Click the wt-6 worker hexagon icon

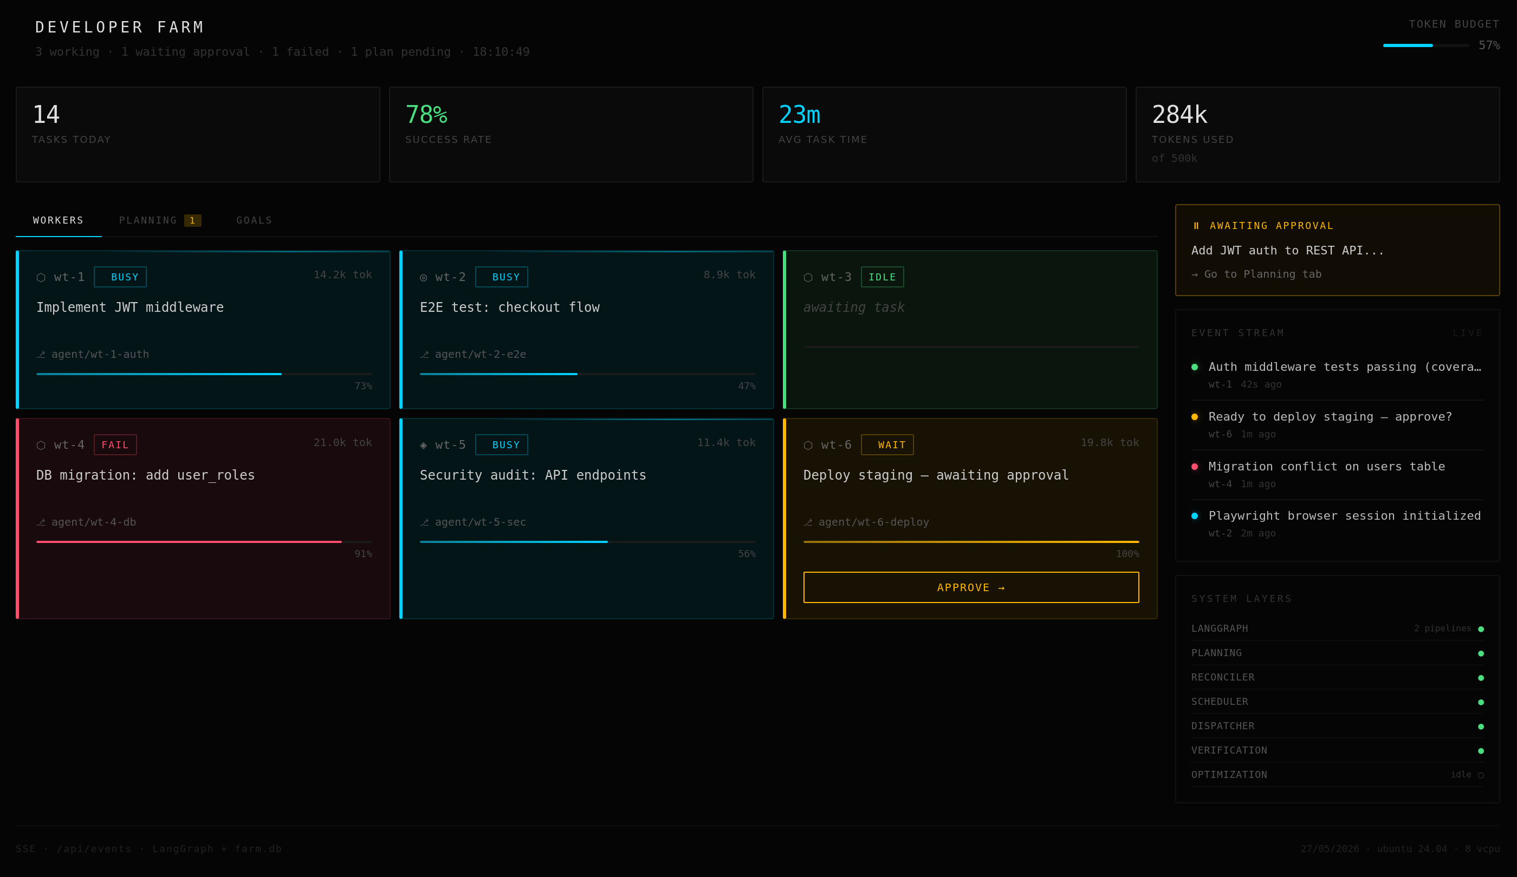[x=808, y=445]
